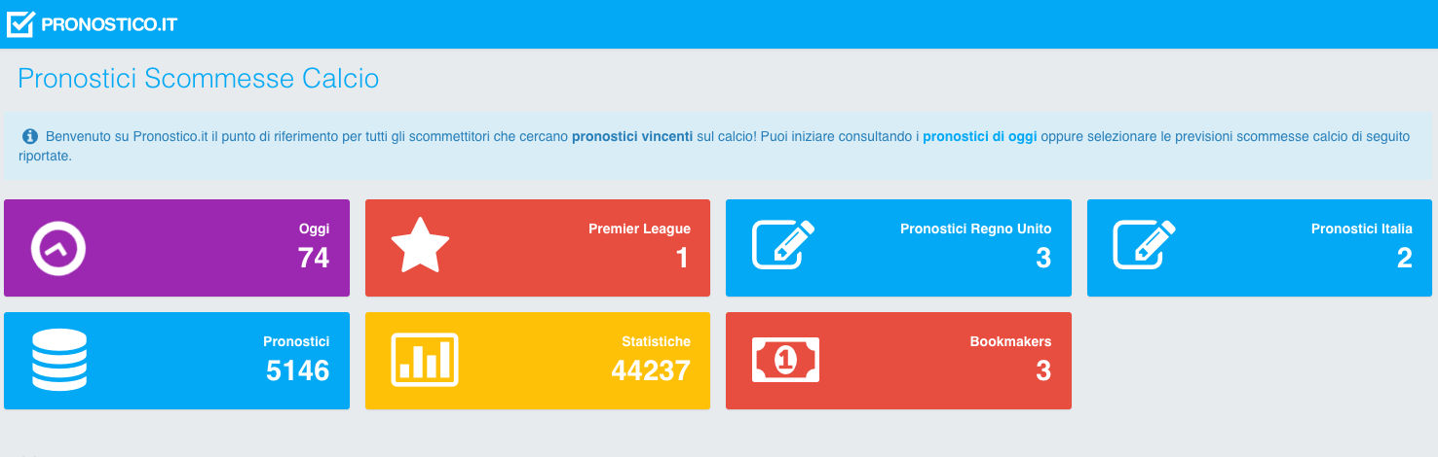Click the star icon on Premier League tile
This screenshot has height=457, width=1438.
pyautogui.click(x=420, y=246)
